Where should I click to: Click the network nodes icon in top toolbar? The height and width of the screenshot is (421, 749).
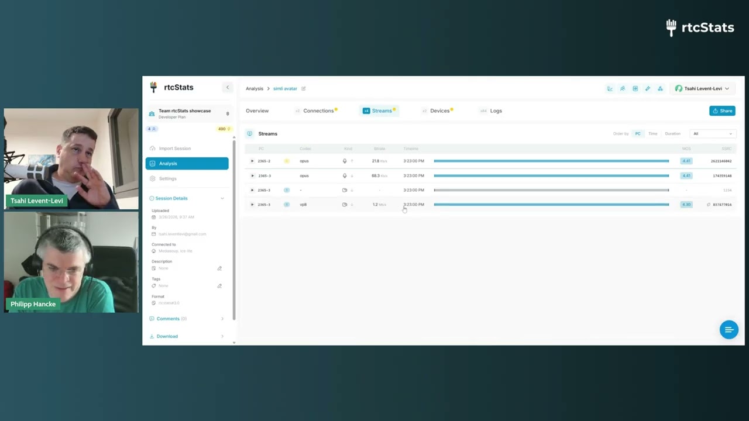click(660, 89)
